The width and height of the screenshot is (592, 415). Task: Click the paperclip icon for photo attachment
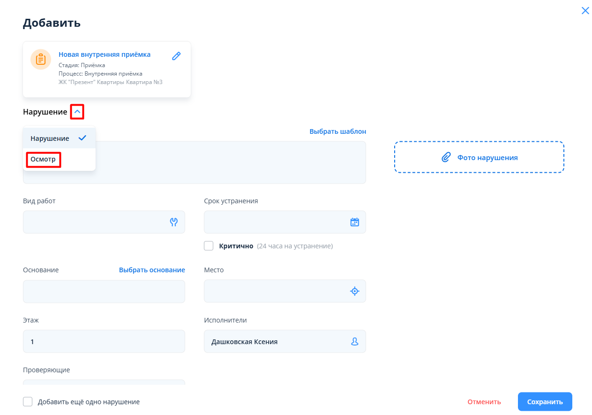(446, 157)
